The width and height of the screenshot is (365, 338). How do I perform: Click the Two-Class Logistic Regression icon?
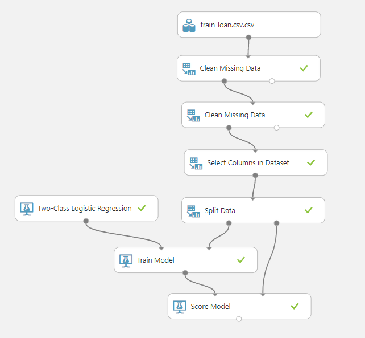point(27,208)
